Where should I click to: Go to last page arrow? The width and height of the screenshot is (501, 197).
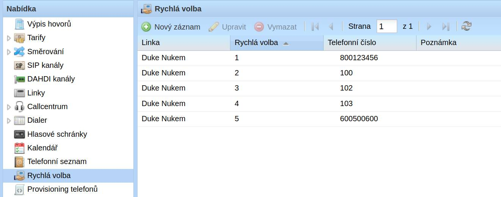[446, 27]
